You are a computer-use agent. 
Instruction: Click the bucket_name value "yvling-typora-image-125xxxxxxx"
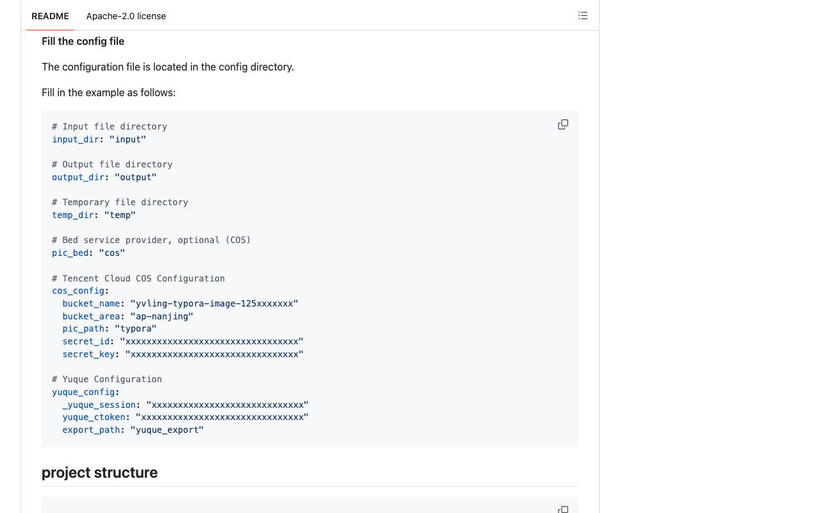pos(214,303)
